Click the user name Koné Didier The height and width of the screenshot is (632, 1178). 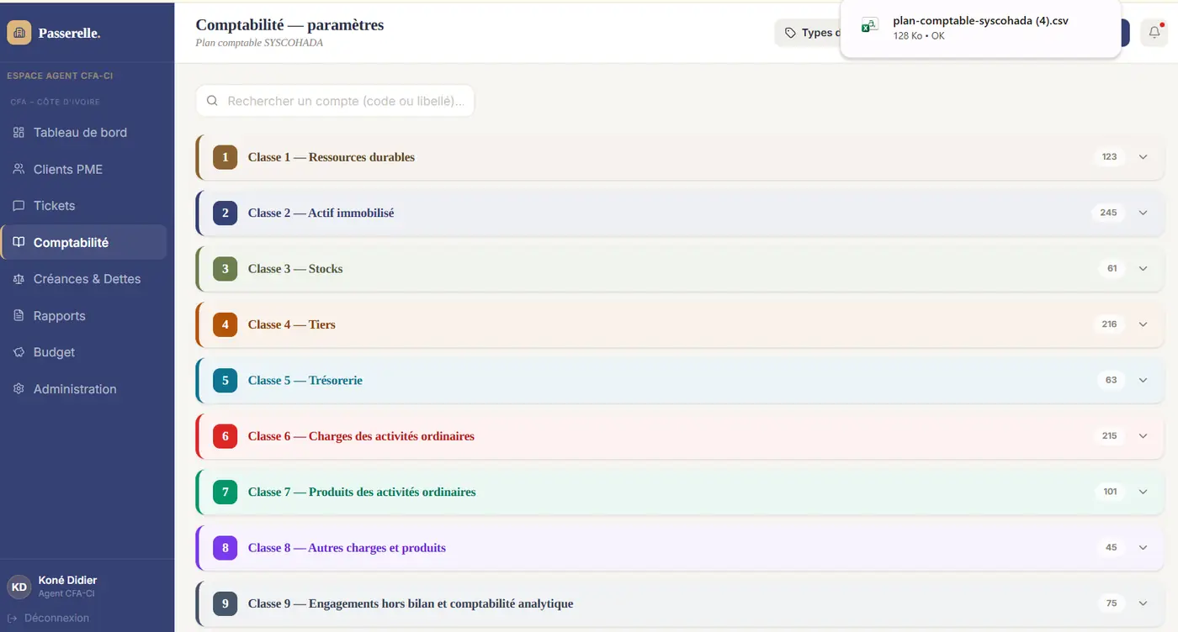[x=67, y=581]
